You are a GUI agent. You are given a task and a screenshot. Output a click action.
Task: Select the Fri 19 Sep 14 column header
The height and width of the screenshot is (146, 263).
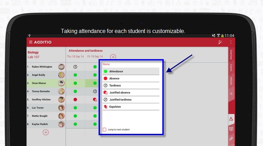coord(95,56)
